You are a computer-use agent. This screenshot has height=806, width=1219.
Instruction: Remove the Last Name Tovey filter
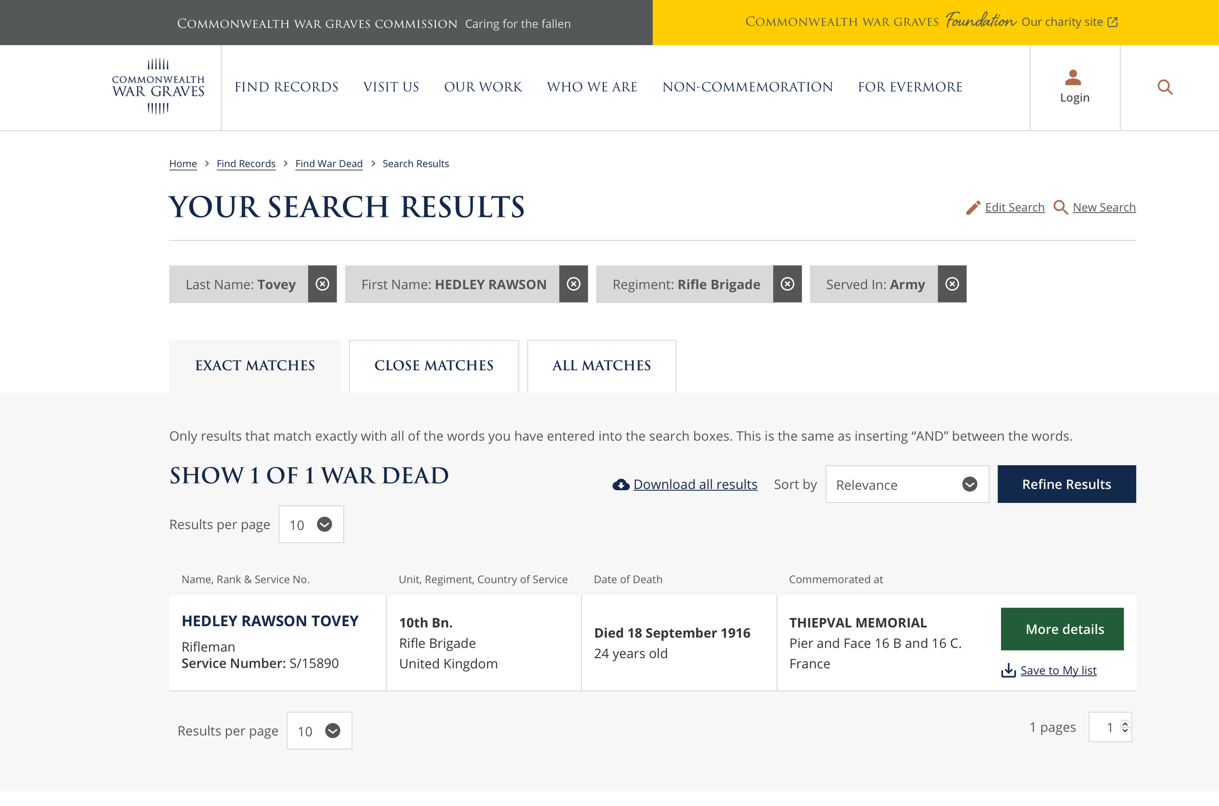pyautogui.click(x=322, y=284)
